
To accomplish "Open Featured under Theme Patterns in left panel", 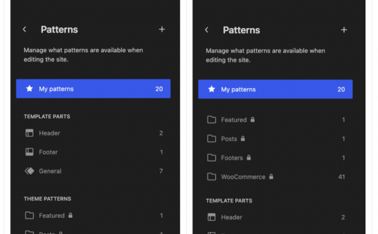I will pyautogui.click(x=93, y=215).
